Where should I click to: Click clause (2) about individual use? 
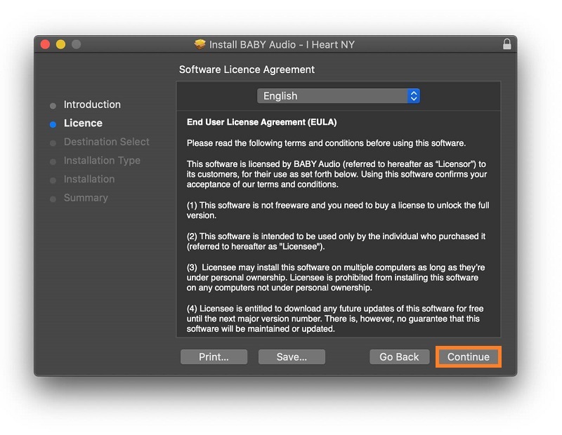[x=336, y=241]
